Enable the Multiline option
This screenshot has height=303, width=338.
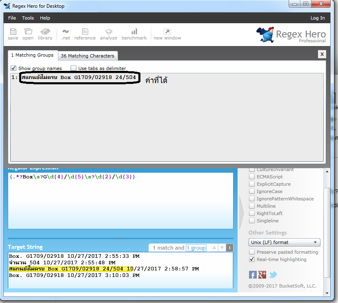[x=252, y=206]
